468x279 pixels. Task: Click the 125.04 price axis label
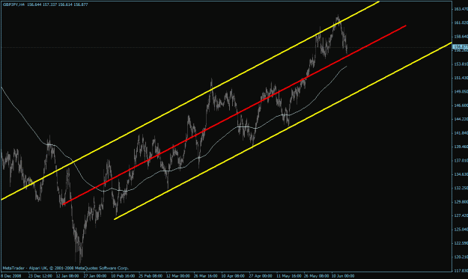[x=461, y=229]
